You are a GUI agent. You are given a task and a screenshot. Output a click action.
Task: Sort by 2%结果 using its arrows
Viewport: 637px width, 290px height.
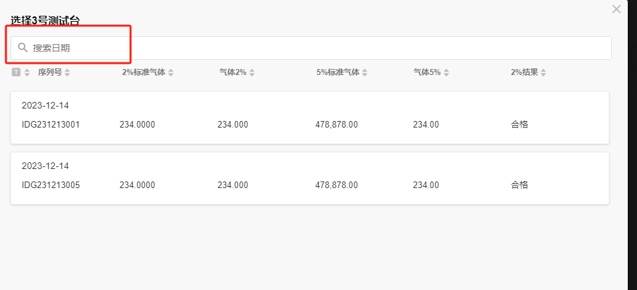(x=543, y=72)
